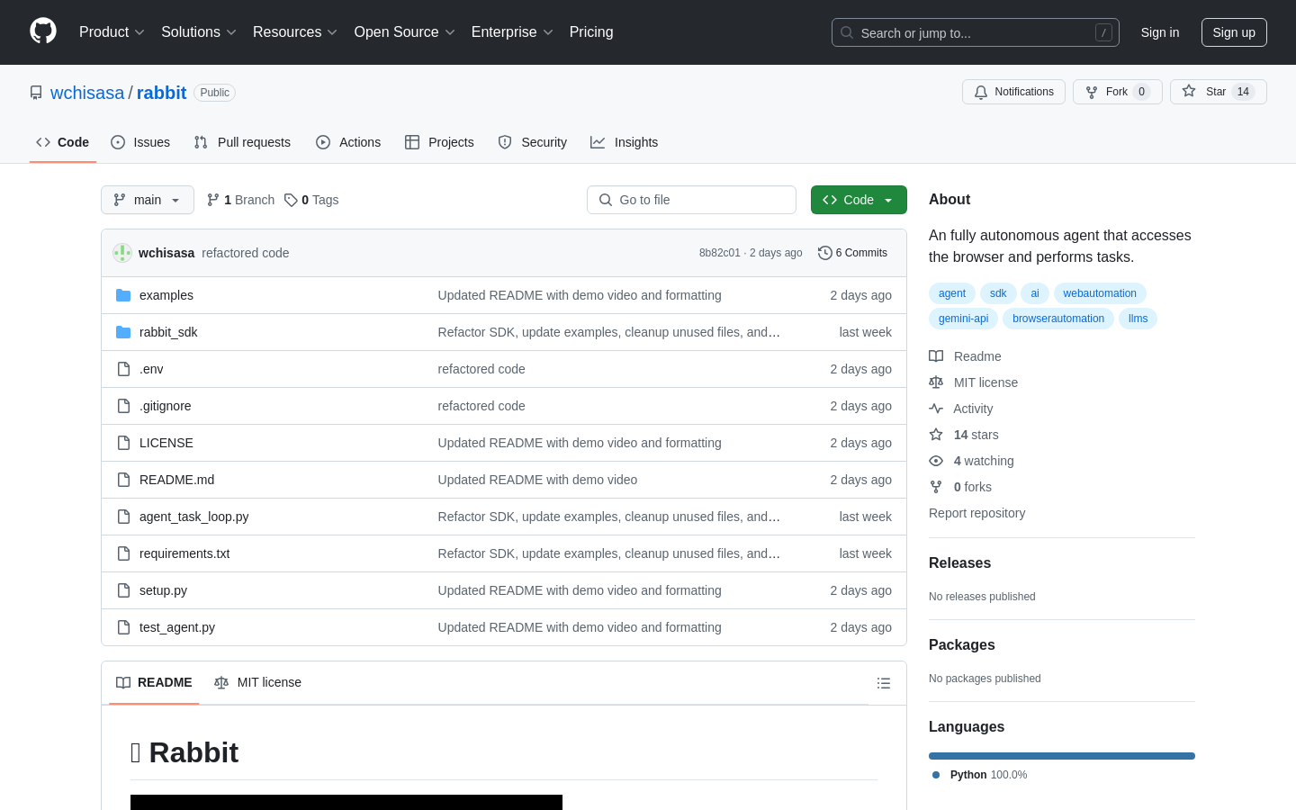Expand the Product menu

pyautogui.click(x=112, y=32)
